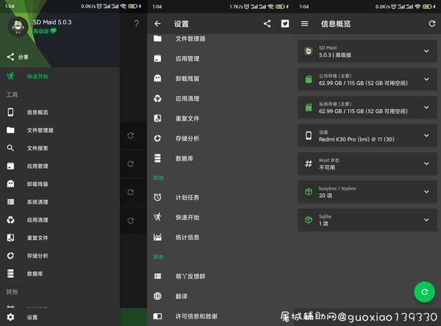The height and width of the screenshot is (326, 441).
Task: Select 应用管理 in the navigation drawer
Action: click(60, 166)
